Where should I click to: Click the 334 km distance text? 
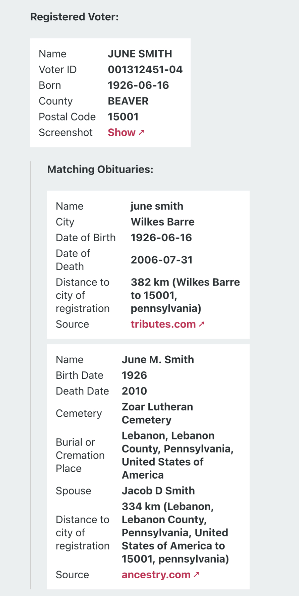tap(175, 533)
